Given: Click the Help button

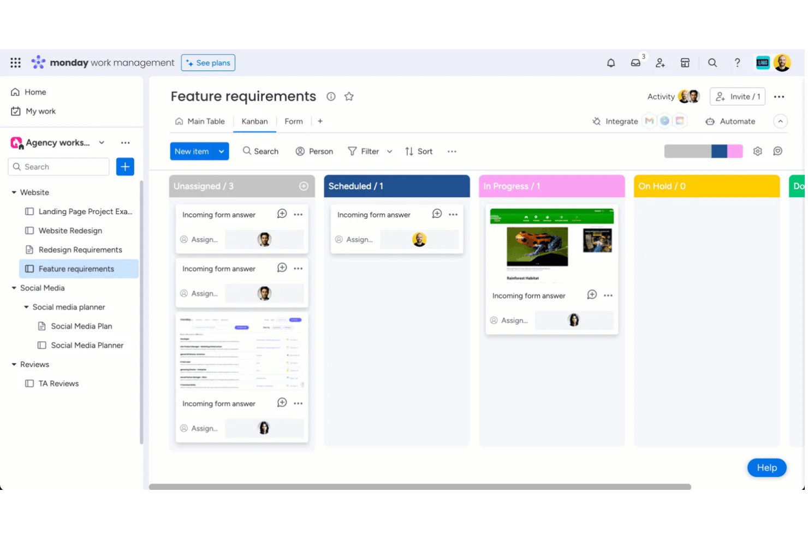Looking at the screenshot, I should [x=767, y=467].
